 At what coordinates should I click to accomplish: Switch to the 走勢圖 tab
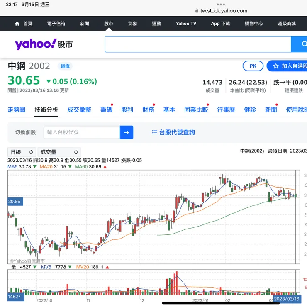17,110
